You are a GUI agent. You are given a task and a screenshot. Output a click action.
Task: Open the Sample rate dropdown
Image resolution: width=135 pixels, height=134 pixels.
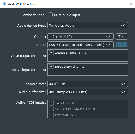pyautogui.click(x=88, y=84)
